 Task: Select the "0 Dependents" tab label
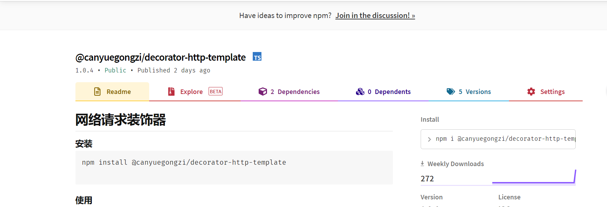coord(389,92)
